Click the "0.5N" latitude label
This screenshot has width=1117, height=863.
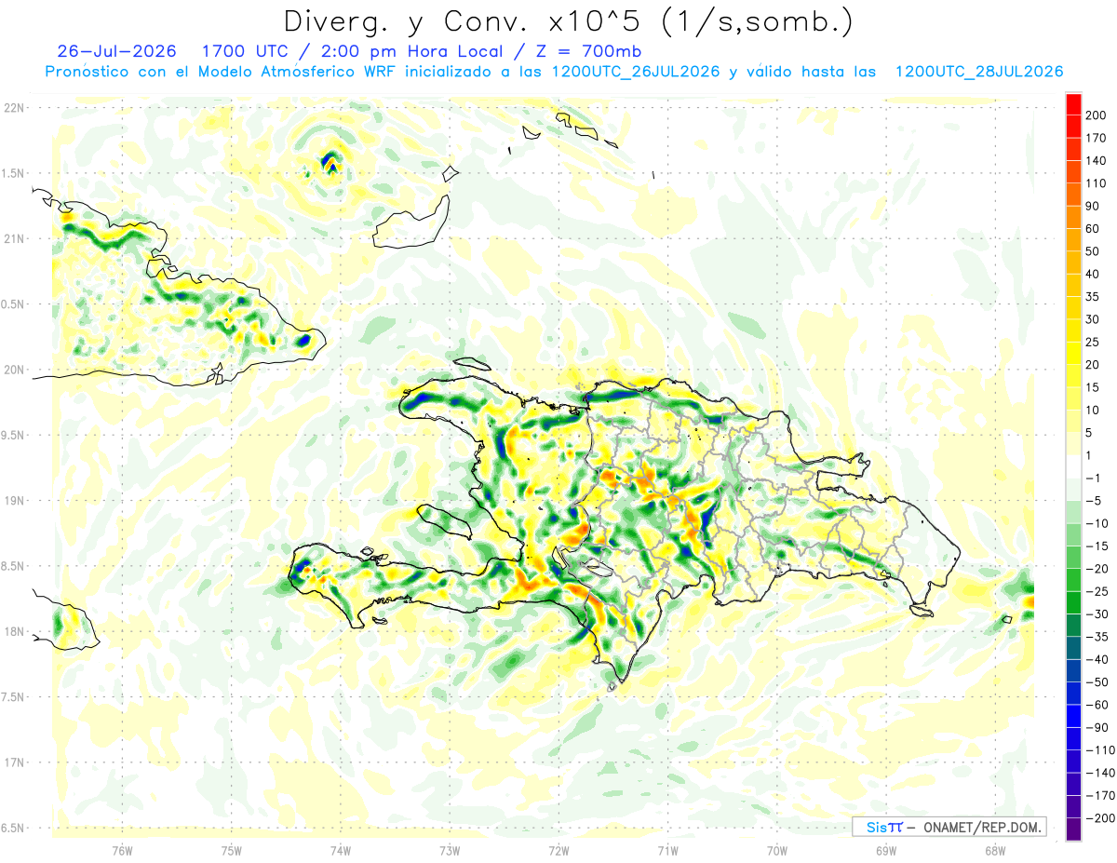point(14,304)
